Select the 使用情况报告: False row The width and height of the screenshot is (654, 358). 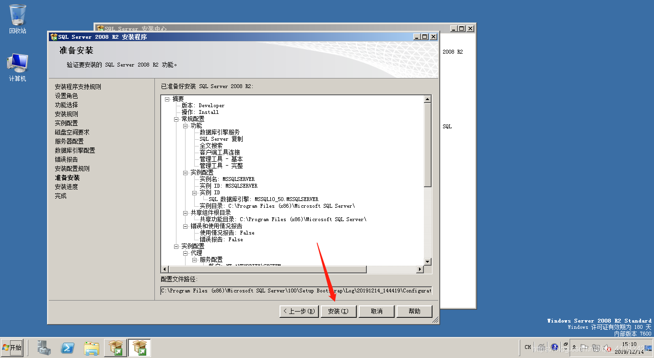pyautogui.click(x=227, y=233)
